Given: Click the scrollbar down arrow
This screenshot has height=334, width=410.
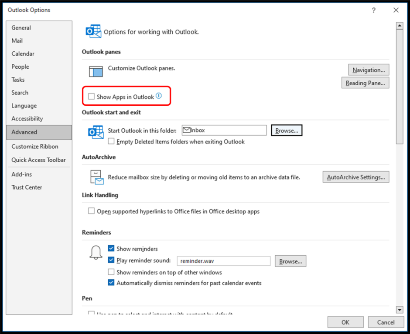Looking at the screenshot, I should pos(400,310).
